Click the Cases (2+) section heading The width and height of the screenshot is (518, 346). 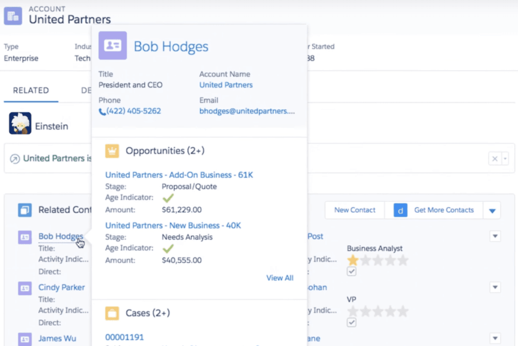click(148, 313)
